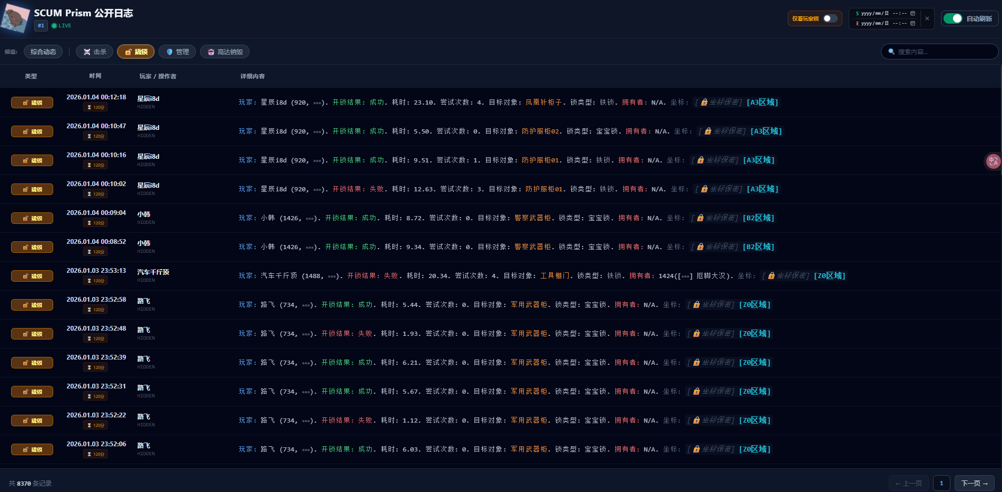Open the floating 中/A language switcher

point(993,161)
